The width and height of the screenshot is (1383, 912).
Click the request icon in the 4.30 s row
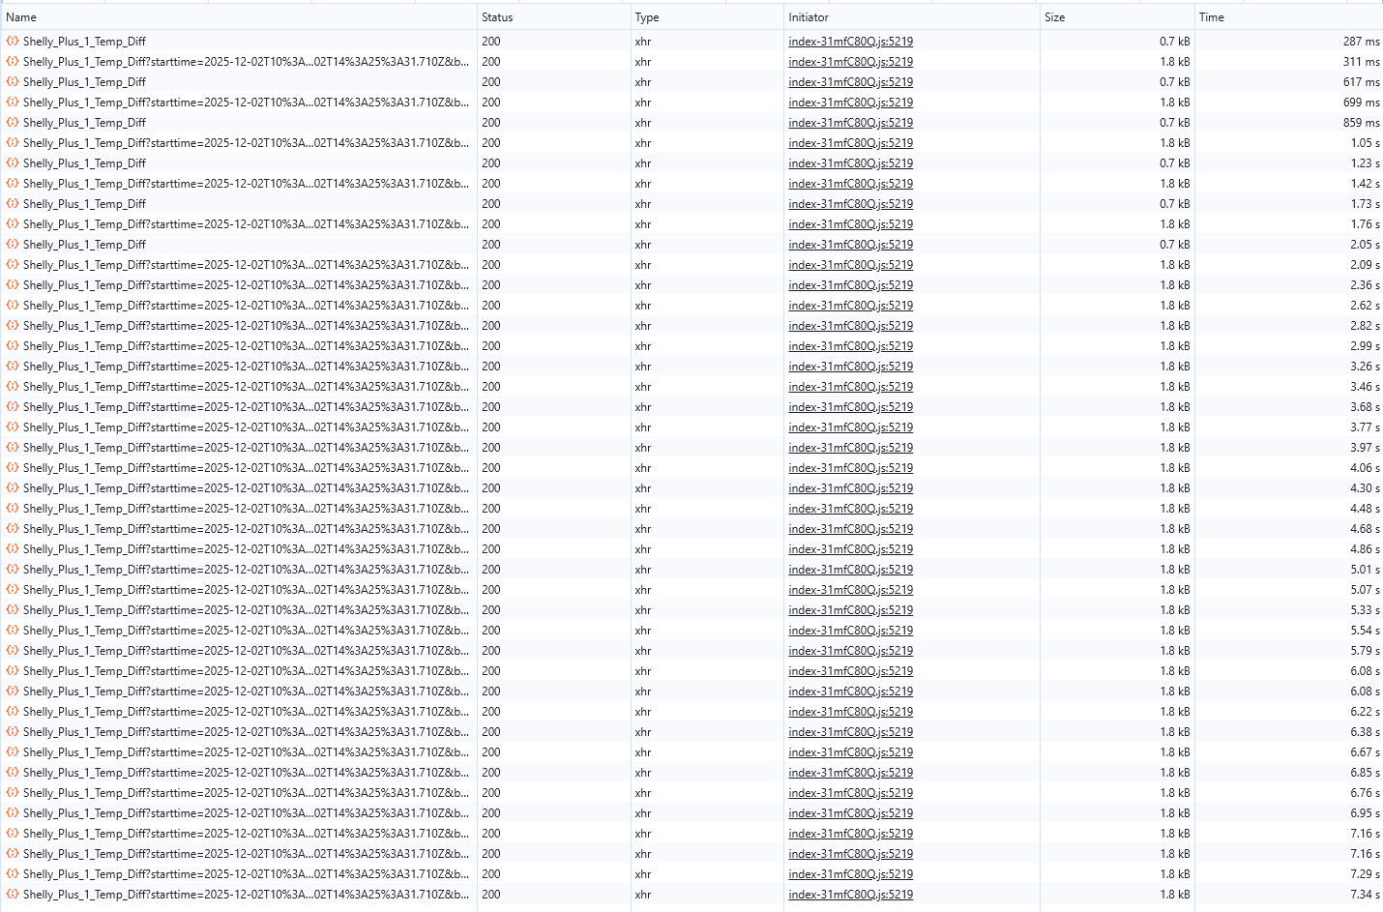[13, 488]
